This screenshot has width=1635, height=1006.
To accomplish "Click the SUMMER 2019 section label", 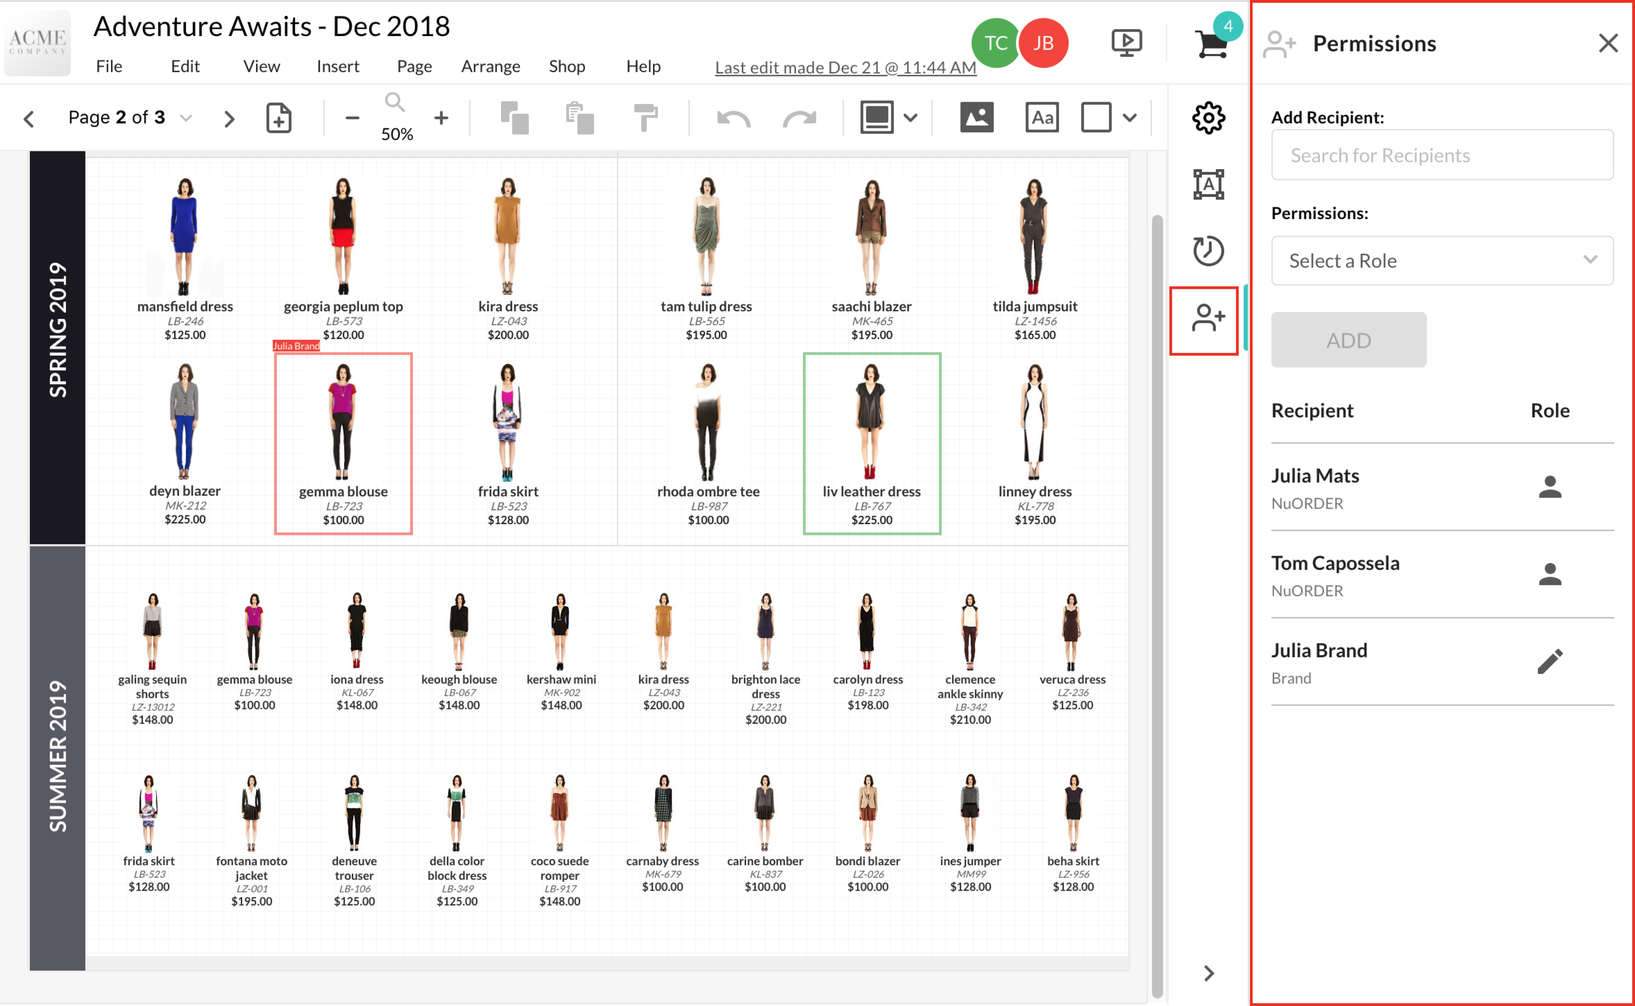I will pyautogui.click(x=58, y=756).
